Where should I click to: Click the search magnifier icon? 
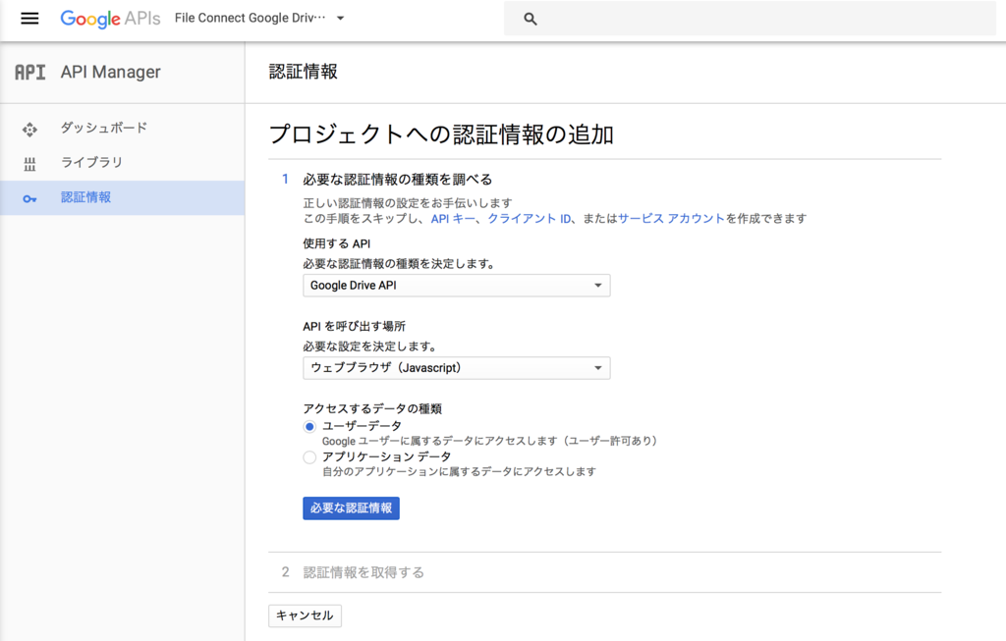tap(530, 20)
